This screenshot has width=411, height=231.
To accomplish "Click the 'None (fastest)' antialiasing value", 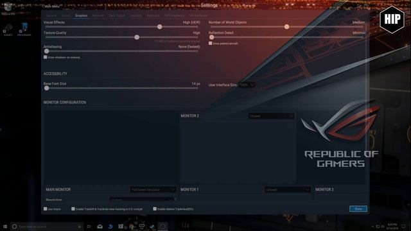I will (189, 47).
